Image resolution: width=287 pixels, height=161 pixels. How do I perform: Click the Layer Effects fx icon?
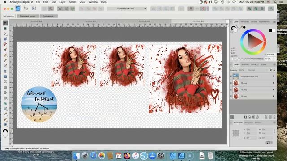point(253,117)
